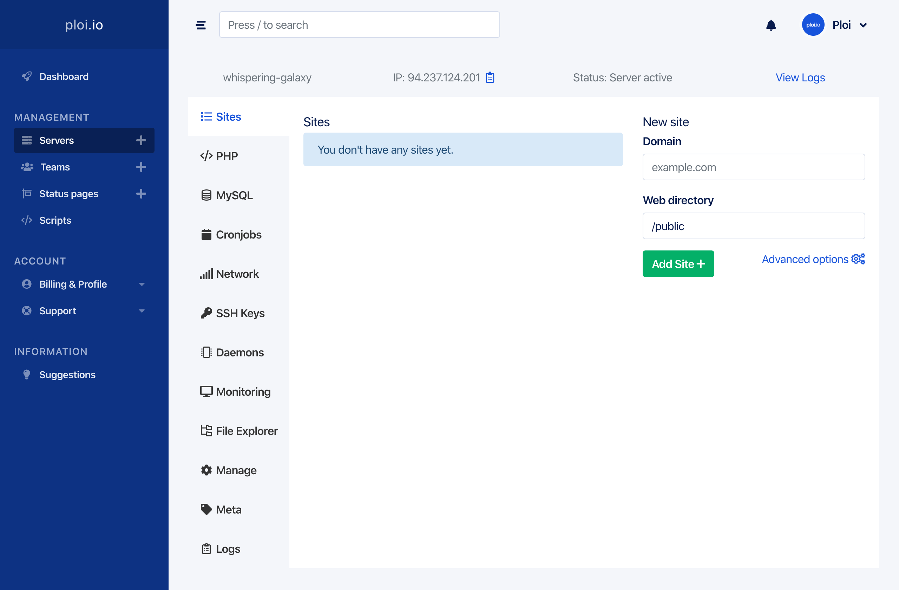Screen dimensions: 899x590
Task: Focus the search bar
Action: 359,25
